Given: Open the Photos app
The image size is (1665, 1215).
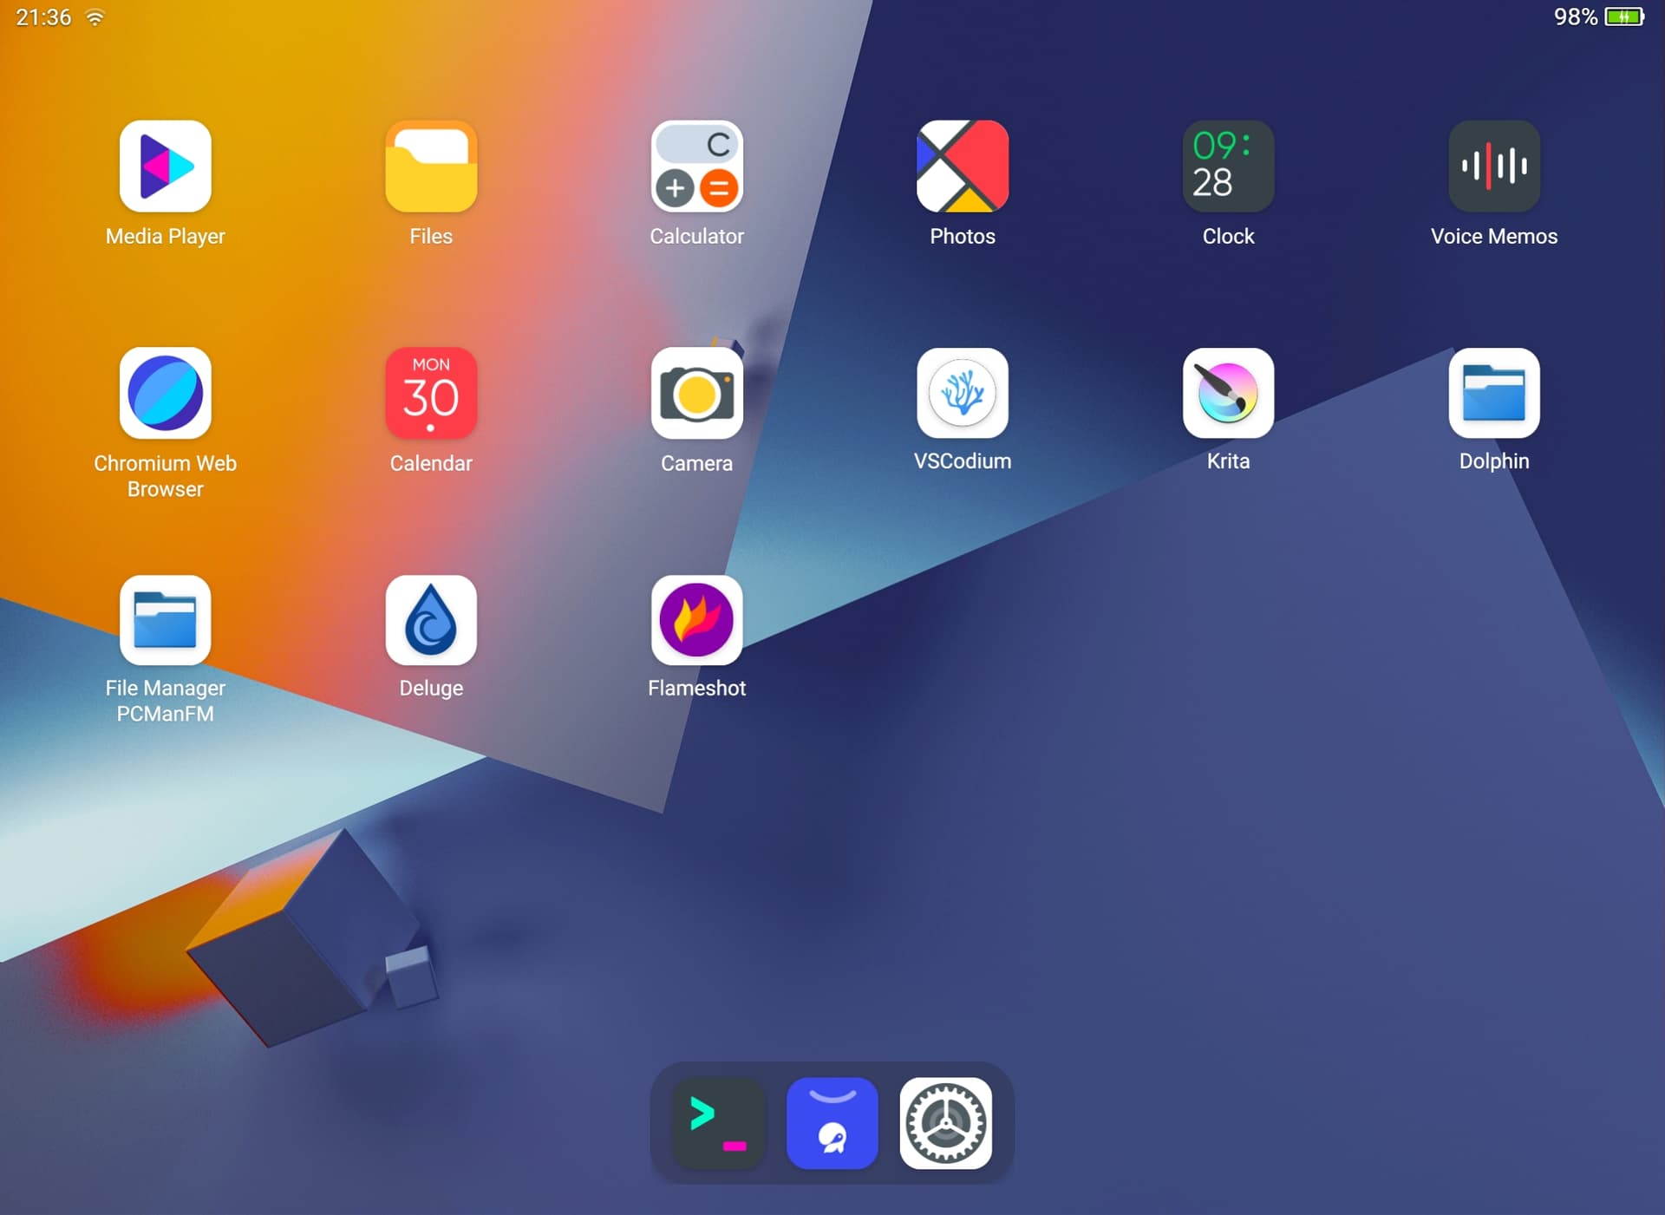Looking at the screenshot, I should (963, 166).
